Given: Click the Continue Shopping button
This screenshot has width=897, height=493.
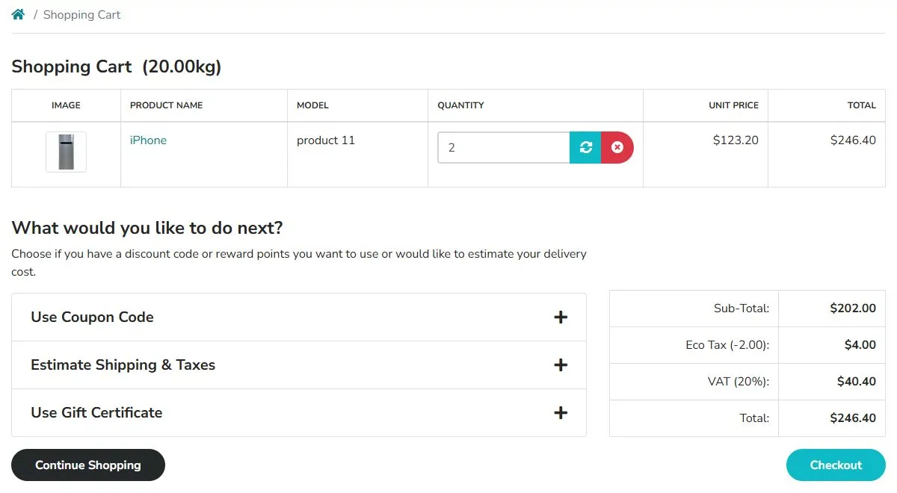Looking at the screenshot, I should [88, 465].
